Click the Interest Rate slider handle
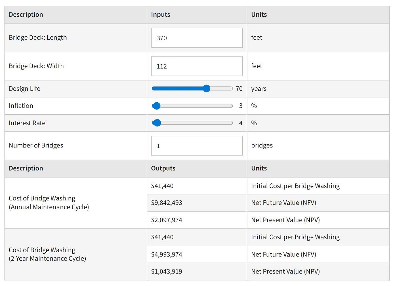Screen dimensions: 395x286 click(157, 123)
